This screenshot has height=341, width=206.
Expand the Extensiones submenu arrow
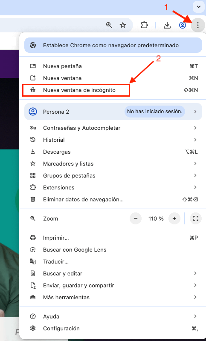pos(195,187)
